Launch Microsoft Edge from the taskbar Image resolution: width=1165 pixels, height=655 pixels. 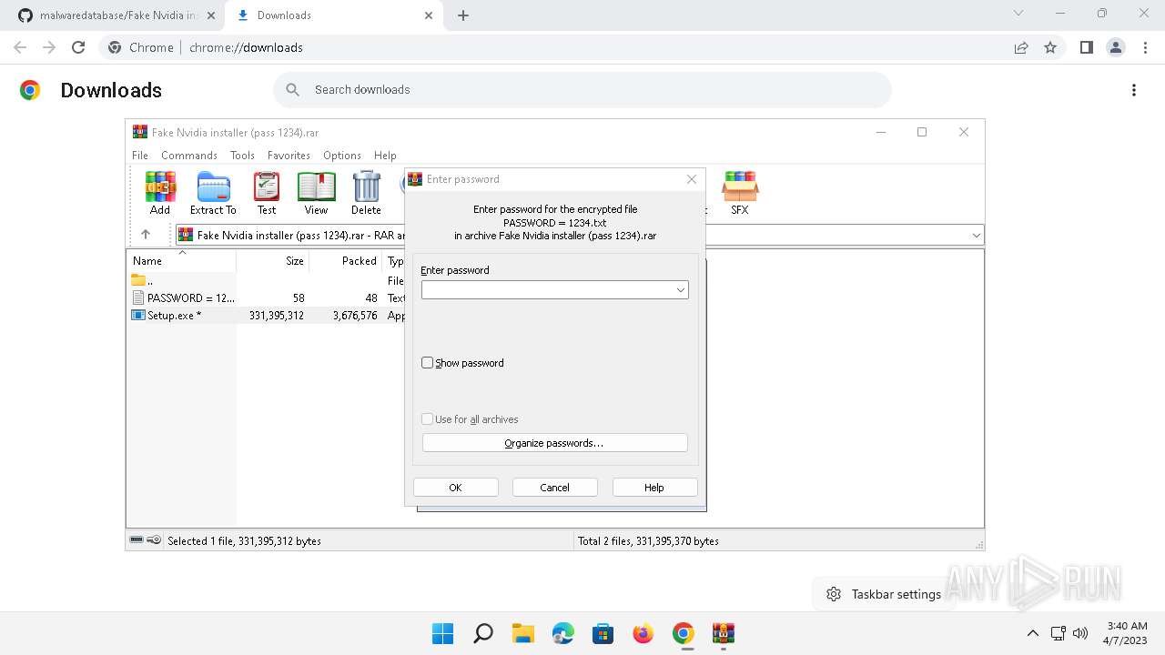tap(563, 633)
